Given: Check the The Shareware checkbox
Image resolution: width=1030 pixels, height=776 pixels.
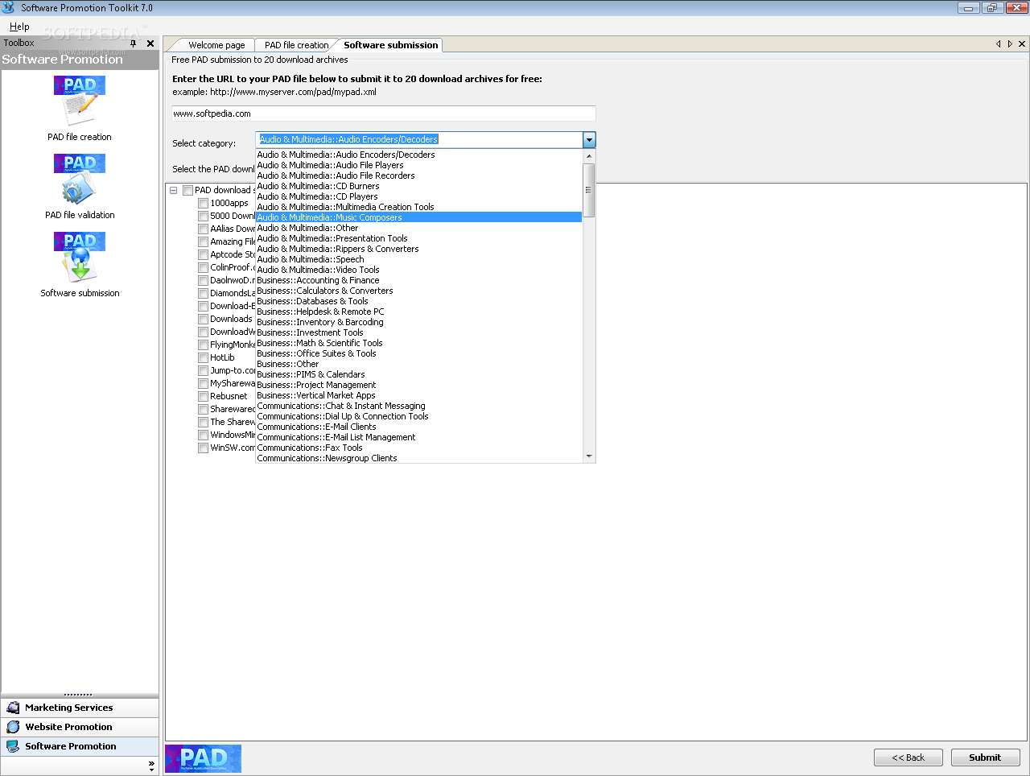Looking at the screenshot, I should [203, 423].
